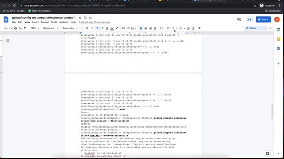Open the Normal text styles dropdown
This screenshot has width=284, height=159.
tap(51, 28)
